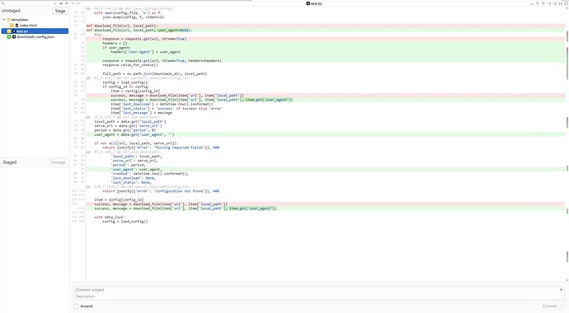This screenshot has width=569, height=313.
Task: Click the Commit button
Action: (x=549, y=306)
